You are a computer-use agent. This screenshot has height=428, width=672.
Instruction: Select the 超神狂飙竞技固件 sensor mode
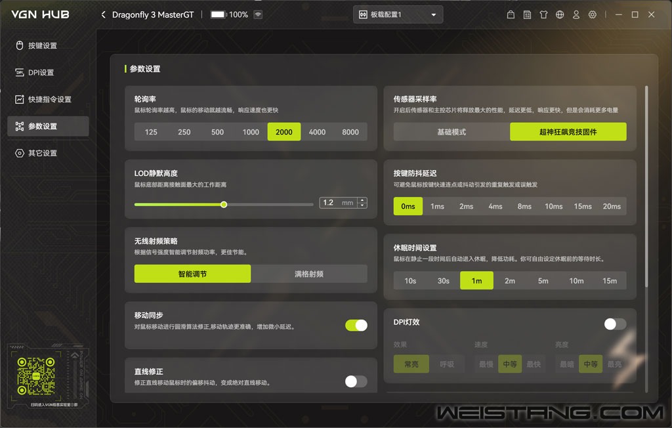(x=568, y=132)
